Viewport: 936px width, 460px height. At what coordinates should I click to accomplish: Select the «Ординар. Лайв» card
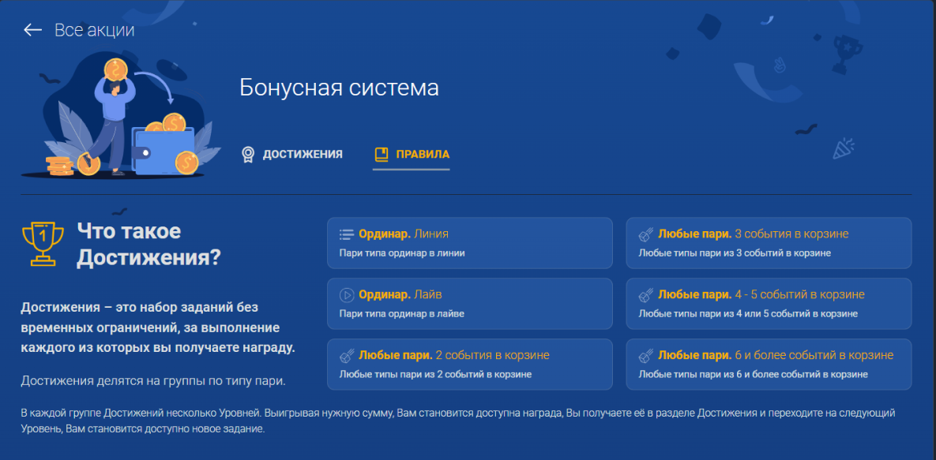point(470,303)
